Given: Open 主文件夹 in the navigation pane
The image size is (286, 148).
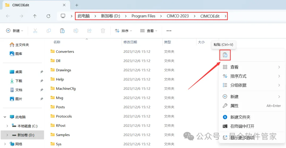Looking at the screenshot, I should click(x=19, y=45).
